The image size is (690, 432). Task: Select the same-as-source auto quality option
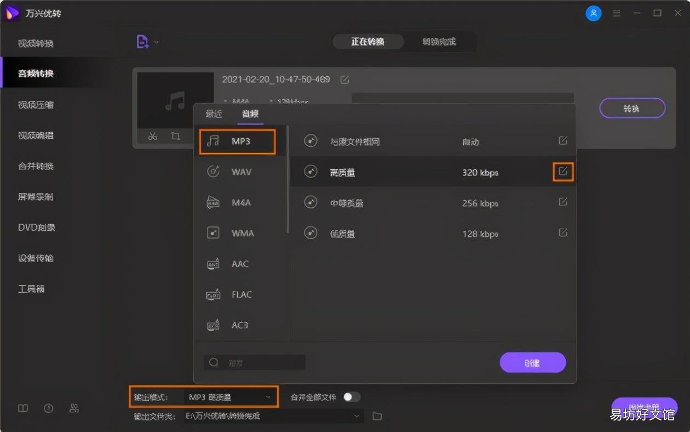[x=433, y=141]
